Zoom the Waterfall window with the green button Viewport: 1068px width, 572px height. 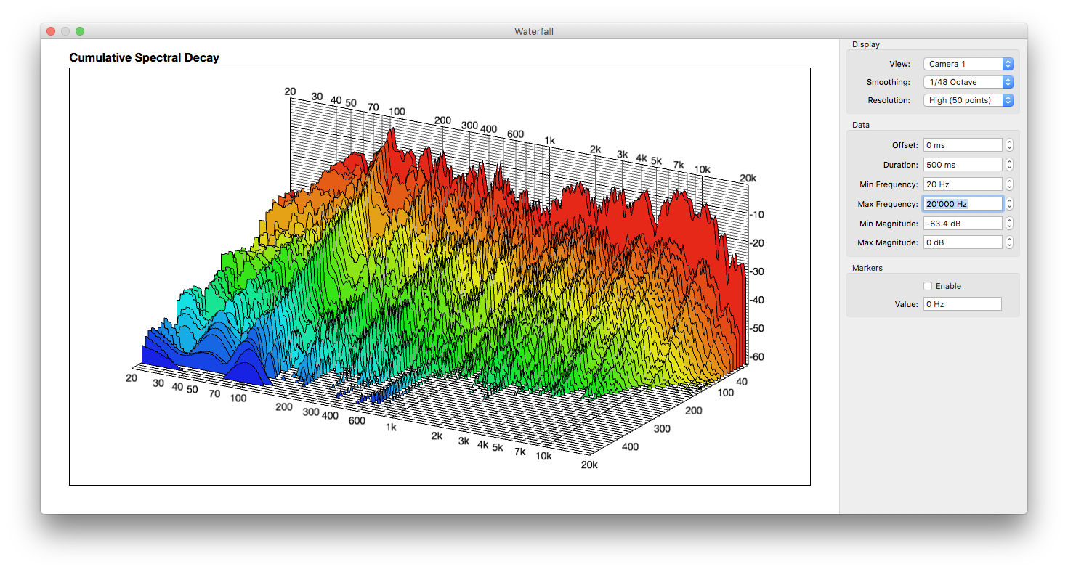pos(80,31)
